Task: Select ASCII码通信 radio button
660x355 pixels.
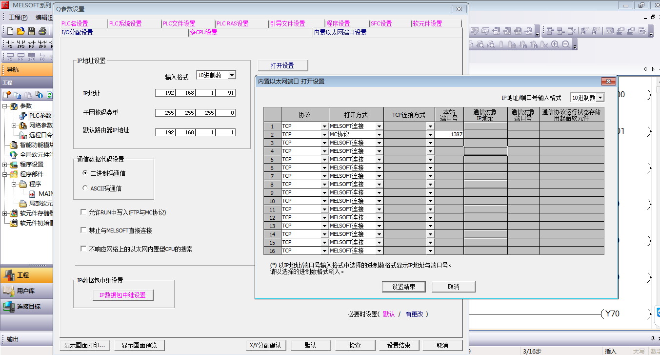Action: [x=85, y=188]
